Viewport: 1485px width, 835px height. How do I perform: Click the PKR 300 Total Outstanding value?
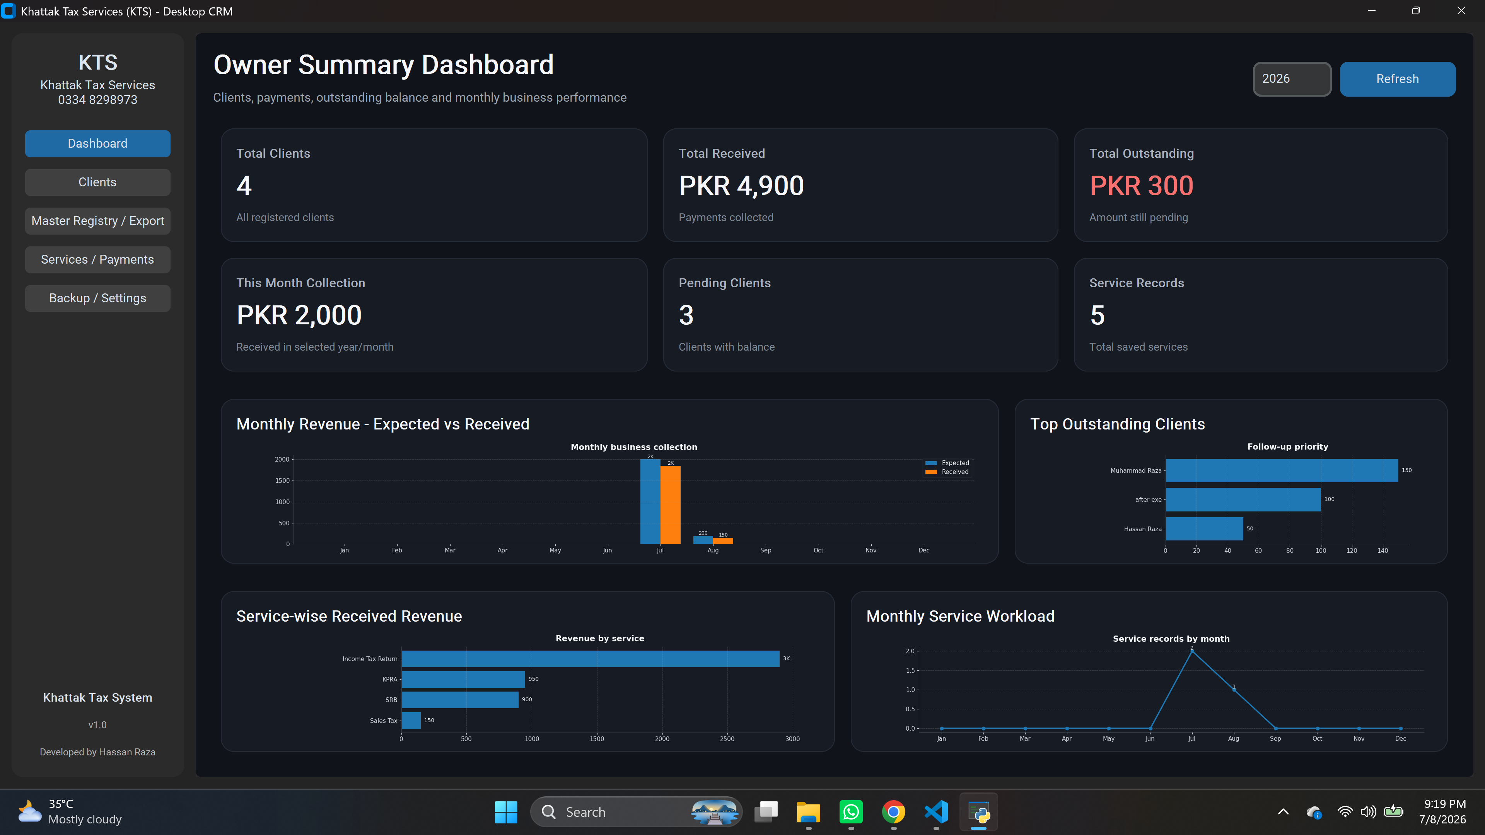1142,186
